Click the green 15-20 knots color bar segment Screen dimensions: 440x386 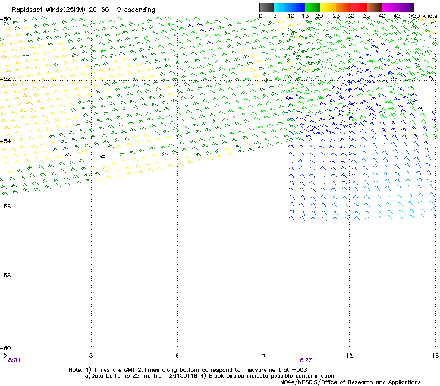click(x=313, y=7)
